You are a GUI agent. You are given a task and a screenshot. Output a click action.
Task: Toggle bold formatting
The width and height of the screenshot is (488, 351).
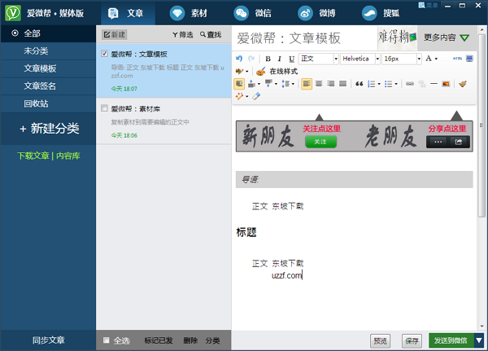pos(268,59)
